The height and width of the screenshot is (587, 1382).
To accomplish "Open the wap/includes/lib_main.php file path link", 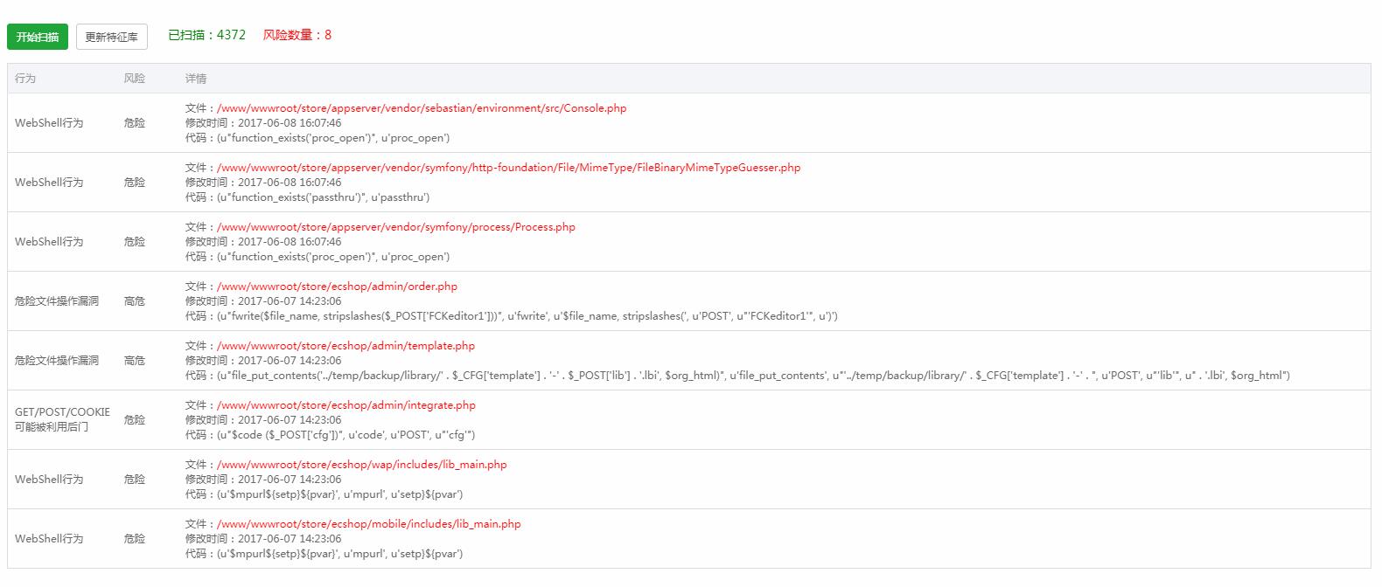I will 362,465.
